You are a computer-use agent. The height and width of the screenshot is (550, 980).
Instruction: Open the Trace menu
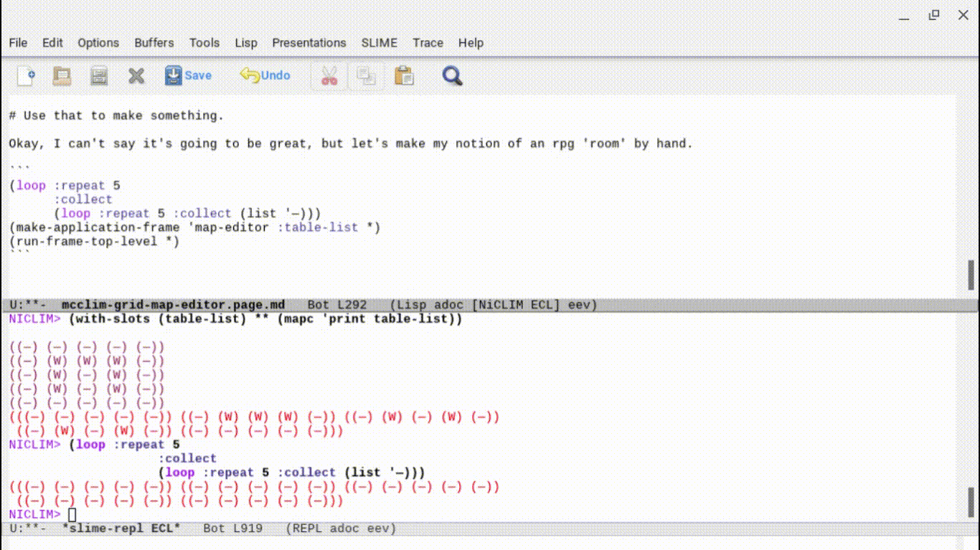click(x=428, y=43)
